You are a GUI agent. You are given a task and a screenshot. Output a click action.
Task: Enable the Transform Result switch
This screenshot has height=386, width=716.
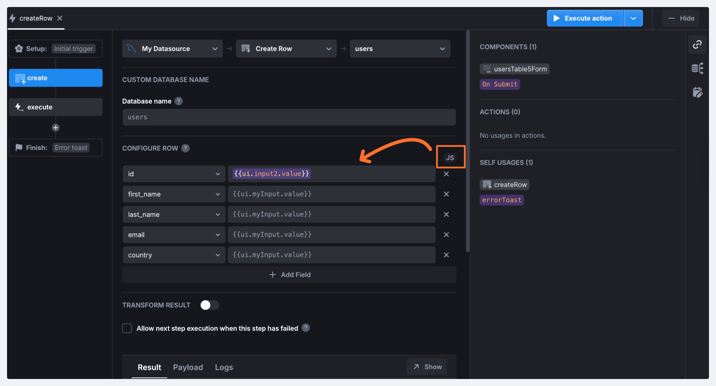[209, 305]
